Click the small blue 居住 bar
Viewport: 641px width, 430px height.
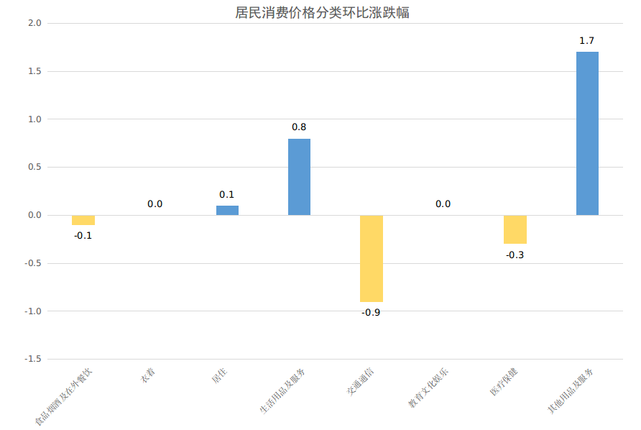(227, 210)
